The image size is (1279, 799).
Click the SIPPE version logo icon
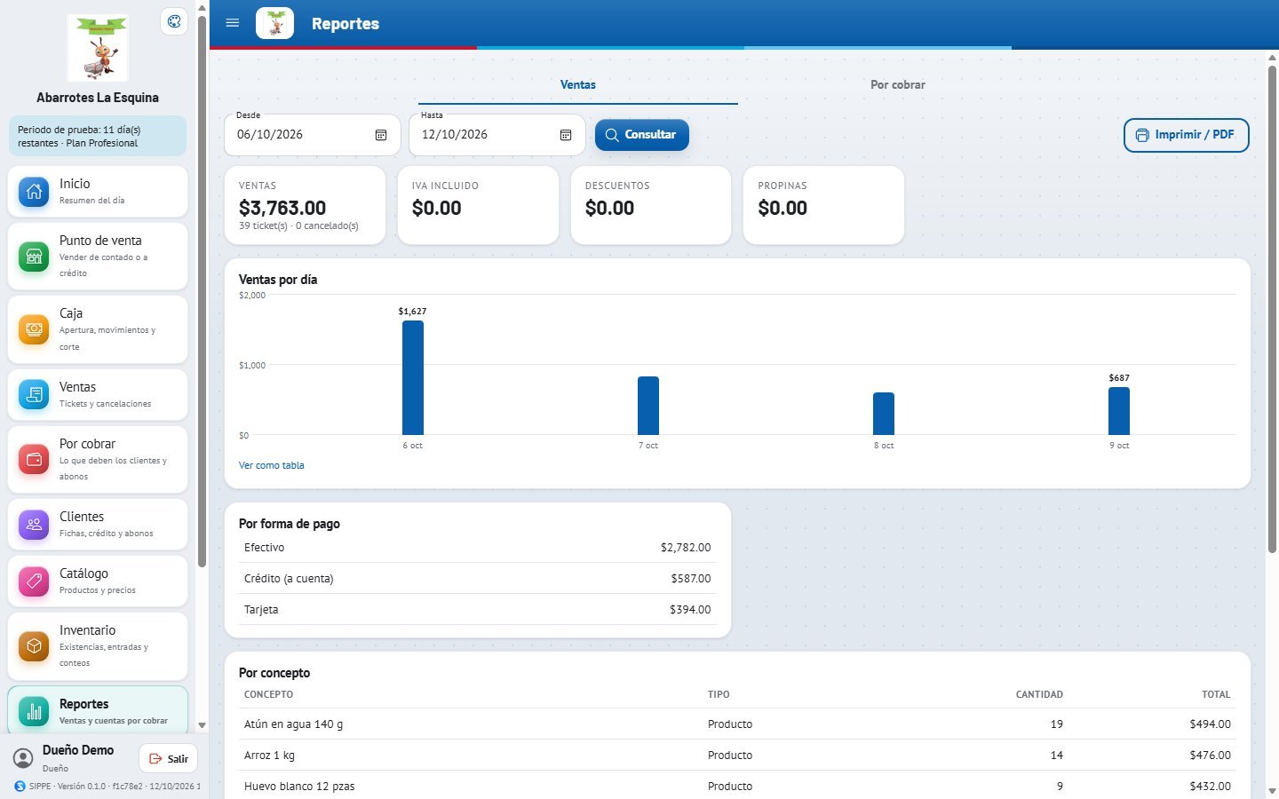tap(20, 786)
